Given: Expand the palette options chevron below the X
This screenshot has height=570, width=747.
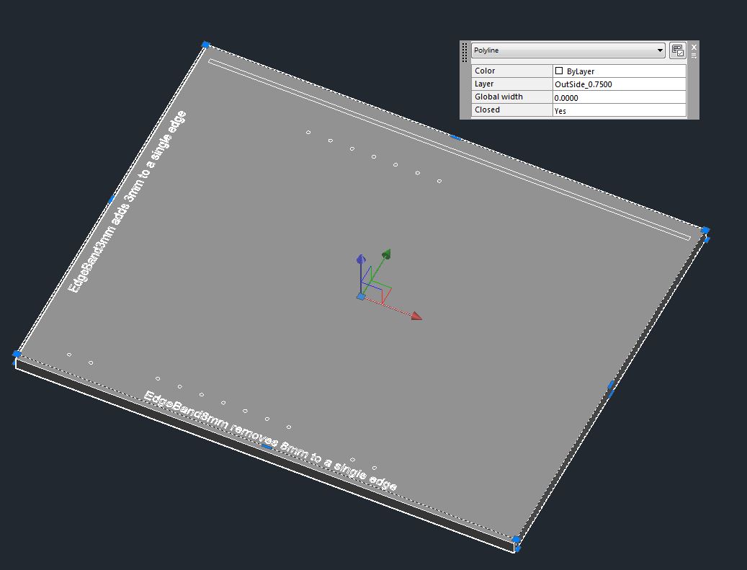Looking at the screenshot, I should click(x=694, y=55).
